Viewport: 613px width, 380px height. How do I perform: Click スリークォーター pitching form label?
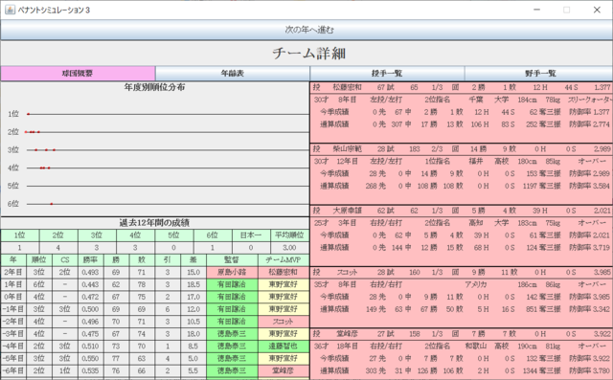pyautogui.click(x=590, y=100)
